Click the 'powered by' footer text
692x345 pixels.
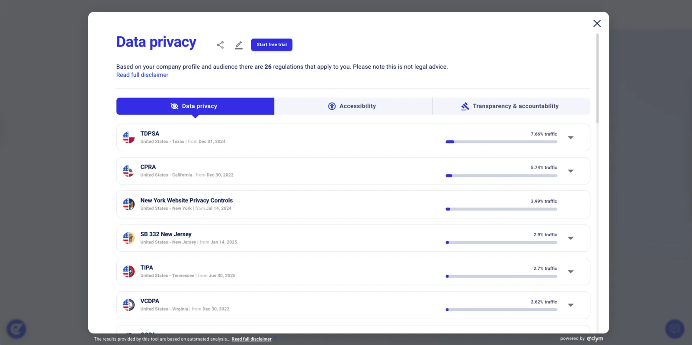coord(572,339)
